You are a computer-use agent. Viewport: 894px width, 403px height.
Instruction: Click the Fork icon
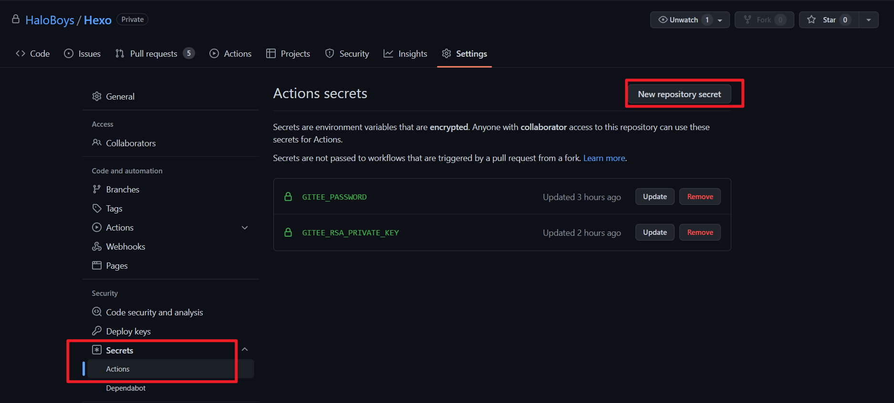(x=748, y=20)
